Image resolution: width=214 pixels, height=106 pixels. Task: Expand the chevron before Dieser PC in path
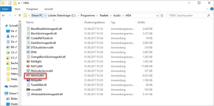[x=29, y=15]
